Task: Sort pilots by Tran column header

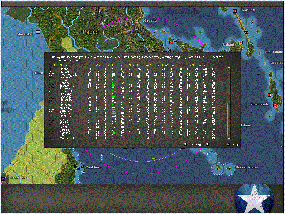Action: click(173, 65)
